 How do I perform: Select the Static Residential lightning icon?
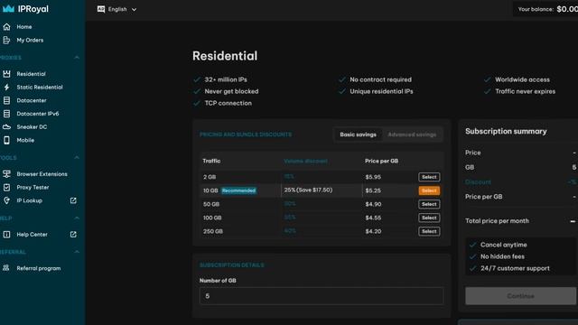pos(6,87)
